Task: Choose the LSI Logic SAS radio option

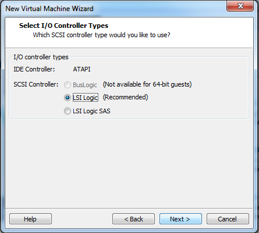Action: coord(68,111)
